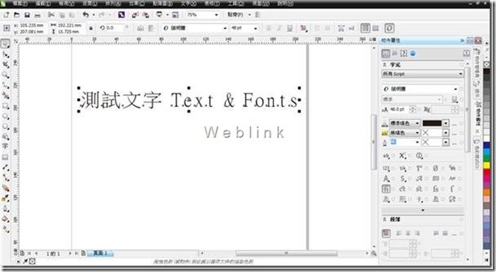Undo the last action

point(86,15)
